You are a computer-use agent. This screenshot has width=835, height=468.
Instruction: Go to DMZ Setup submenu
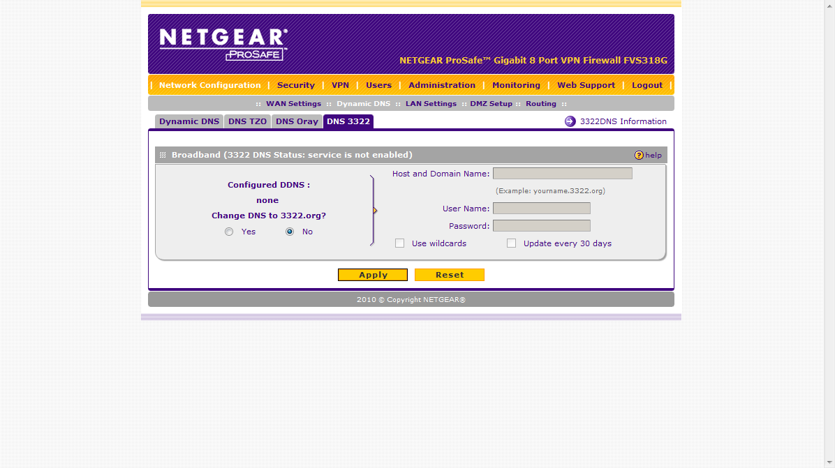pyautogui.click(x=491, y=104)
